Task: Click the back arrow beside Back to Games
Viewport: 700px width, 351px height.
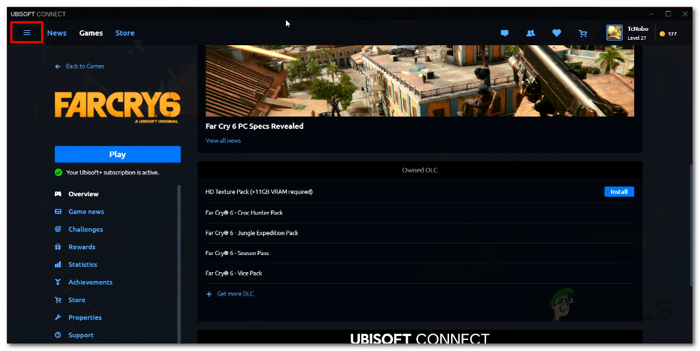Action: pos(58,66)
